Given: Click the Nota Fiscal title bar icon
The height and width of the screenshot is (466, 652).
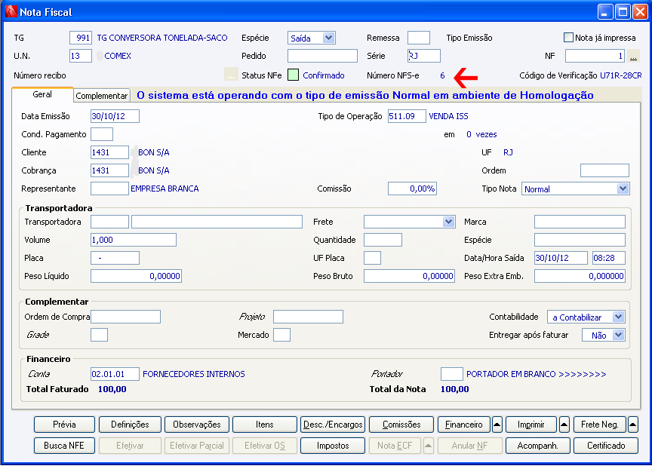Looking at the screenshot, I should pos(11,11).
